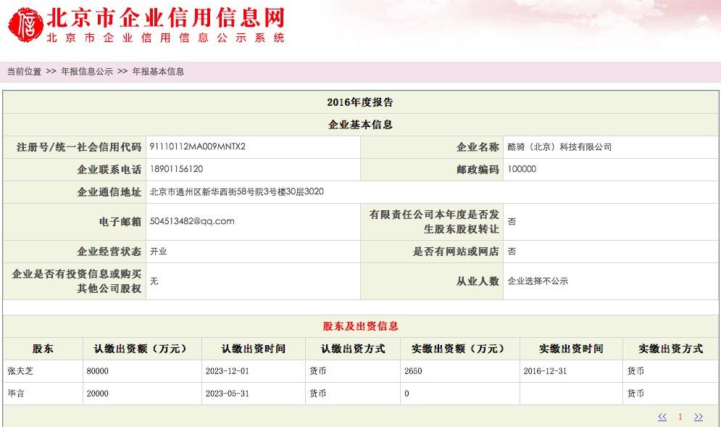
Task: Click the 电子邮箱 label
Action: point(120,222)
